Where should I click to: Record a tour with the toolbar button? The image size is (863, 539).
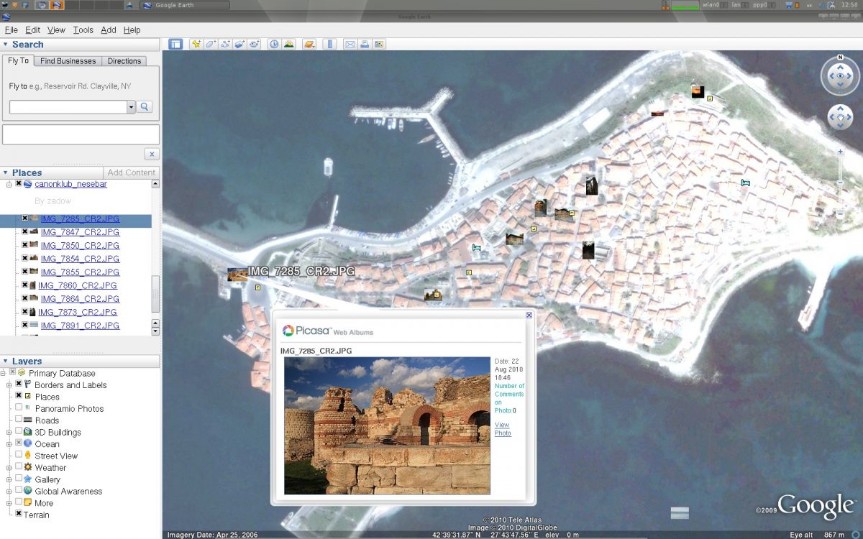point(254,44)
